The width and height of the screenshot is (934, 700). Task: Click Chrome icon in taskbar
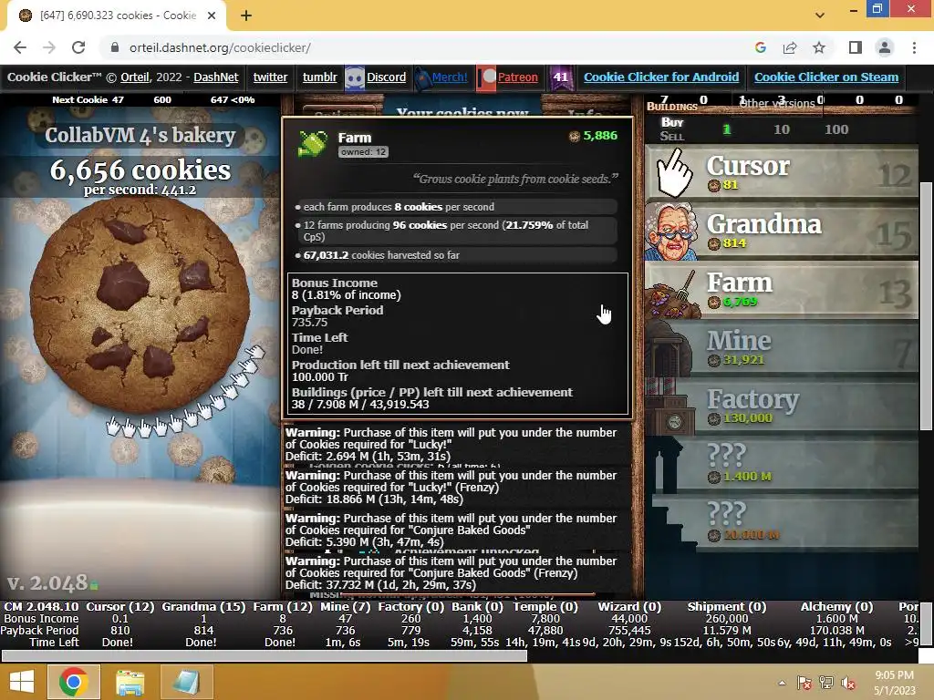coord(74,682)
